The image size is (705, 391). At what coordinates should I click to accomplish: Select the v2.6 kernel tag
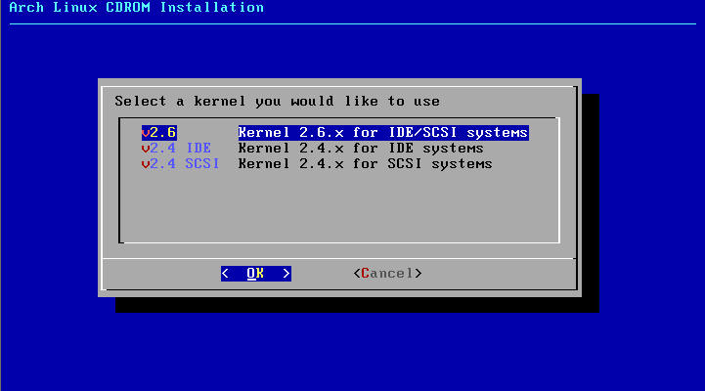pos(158,132)
